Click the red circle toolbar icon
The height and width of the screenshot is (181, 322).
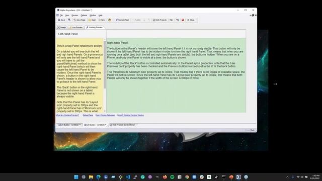click(x=183, y=20)
